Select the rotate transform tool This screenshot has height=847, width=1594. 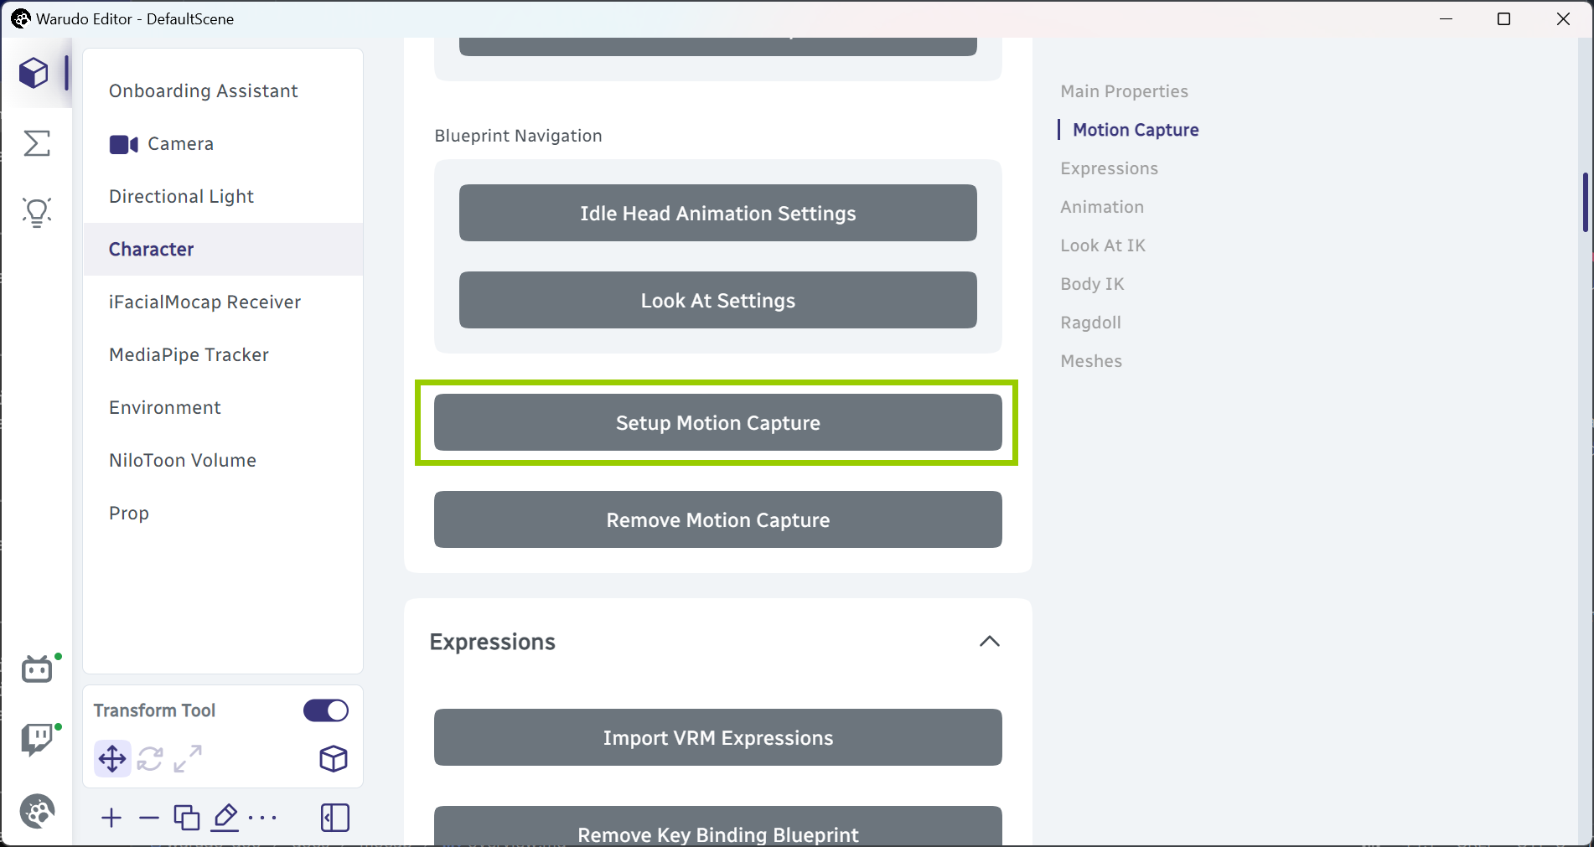click(150, 759)
